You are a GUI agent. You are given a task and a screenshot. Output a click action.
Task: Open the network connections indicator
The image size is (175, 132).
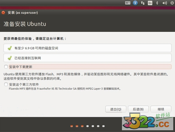[x=143, y=3]
